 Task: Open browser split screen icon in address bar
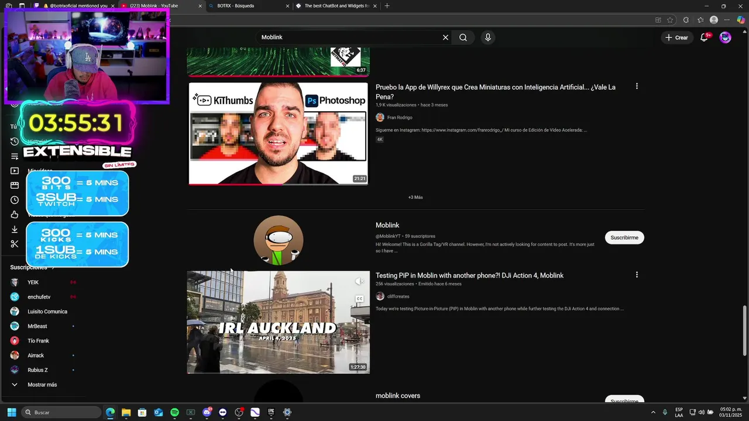click(x=658, y=20)
